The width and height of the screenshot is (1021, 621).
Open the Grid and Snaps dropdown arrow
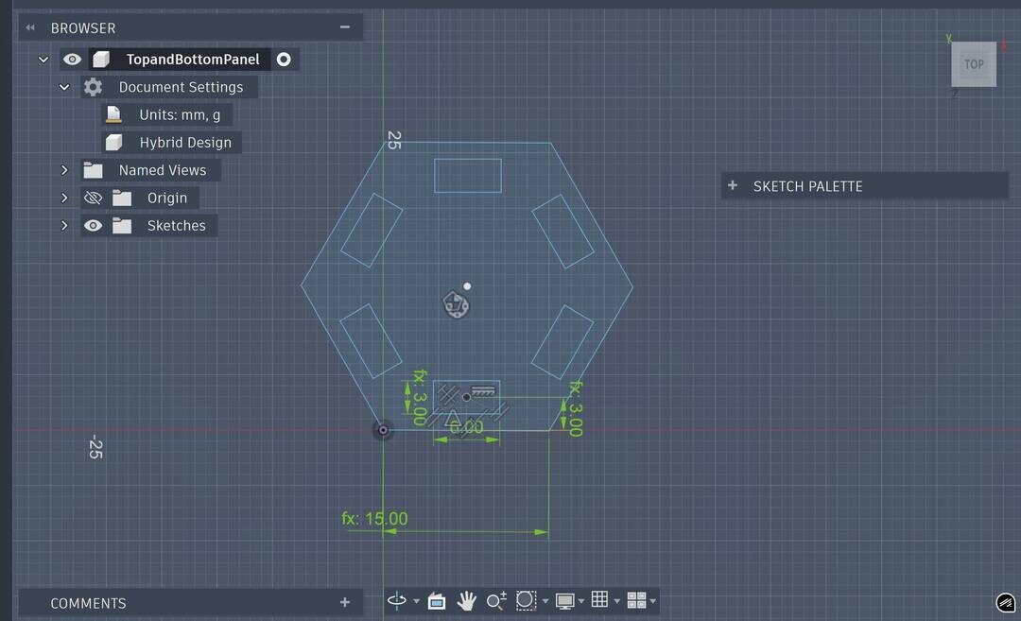616,601
